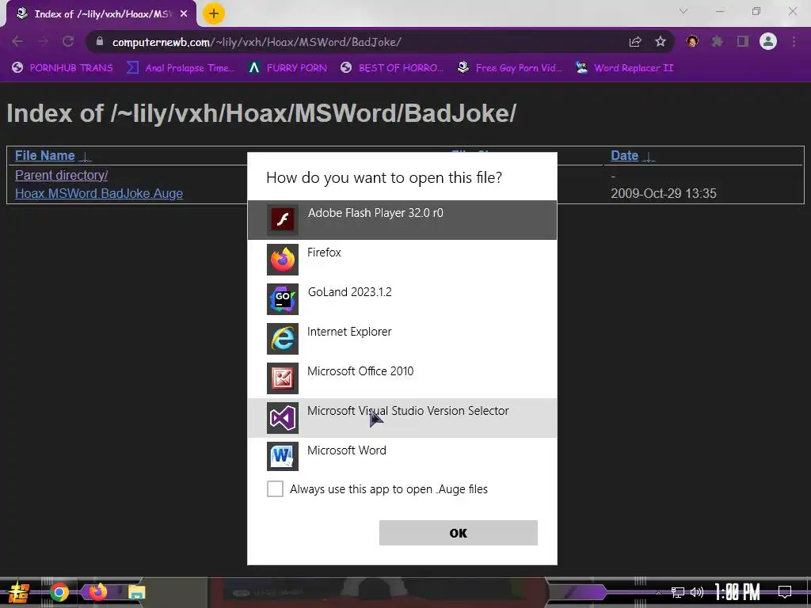The width and height of the screenshot is (811, 608).
Task: Choose Microsoft Office 2010 entry
Action: 402,378
